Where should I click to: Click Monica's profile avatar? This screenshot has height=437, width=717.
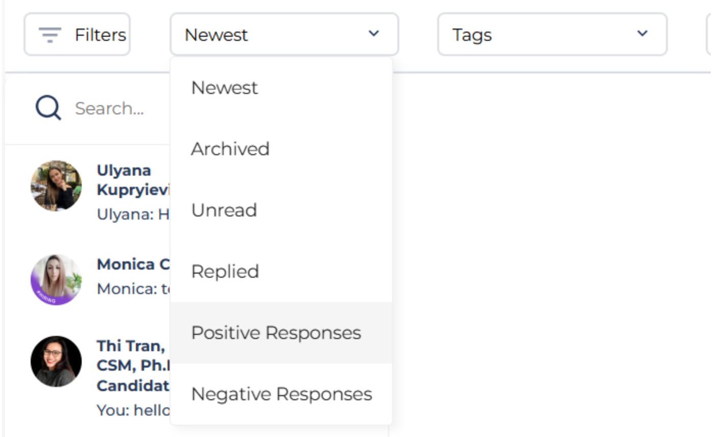56,278
